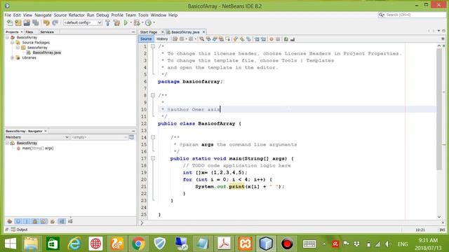Click the New Project toolbar icon
Image resolution: width=449 pixels, height=252 pixels.
[18, 22]
